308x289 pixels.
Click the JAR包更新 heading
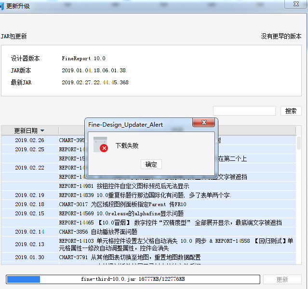tap(14, 36)
